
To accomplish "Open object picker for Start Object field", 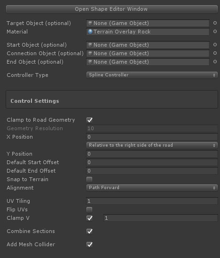I will coord(215,45).
